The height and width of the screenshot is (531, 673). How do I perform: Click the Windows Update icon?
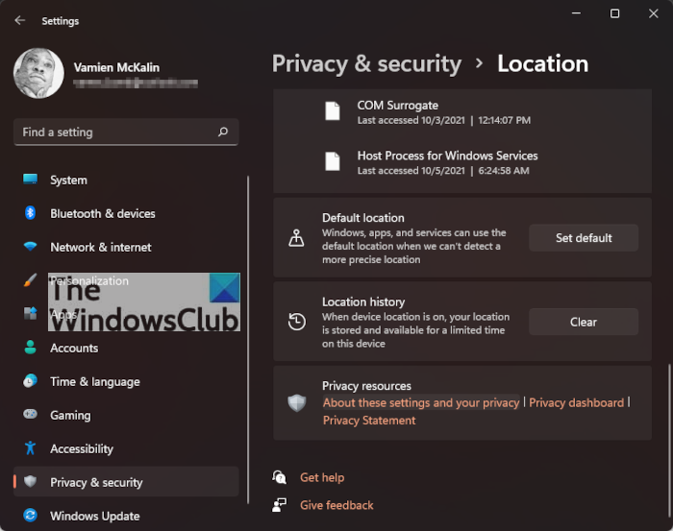(x=31, y=516)
